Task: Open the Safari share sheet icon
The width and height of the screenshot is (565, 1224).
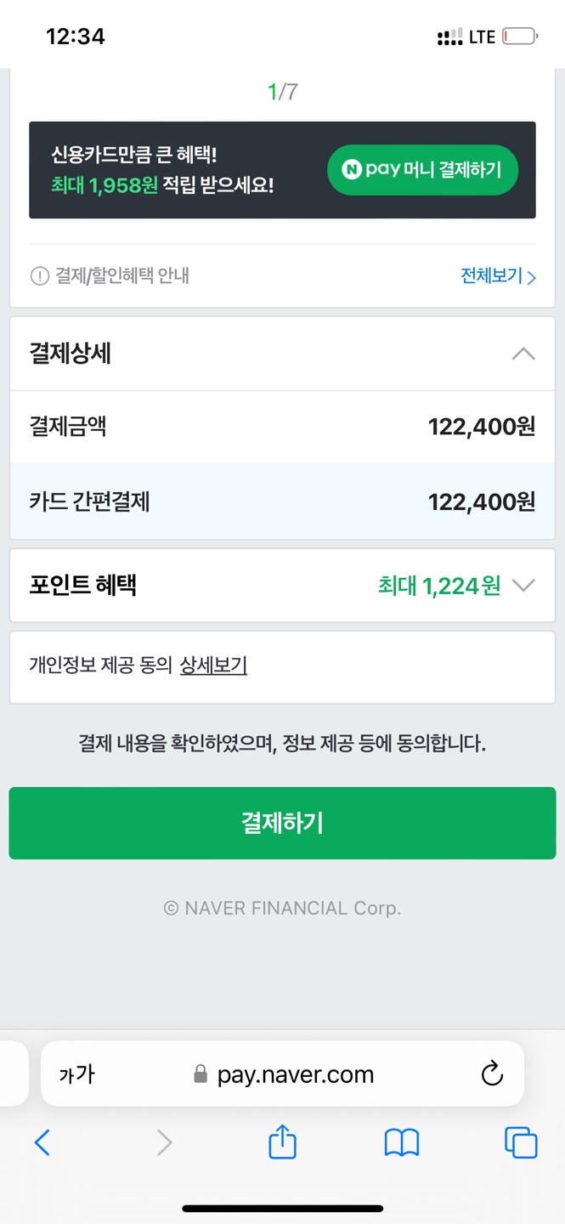Action: point(282,1141)
